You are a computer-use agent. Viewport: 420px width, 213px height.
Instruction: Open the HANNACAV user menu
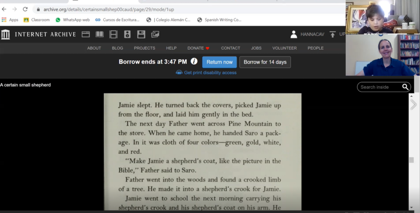coord(307,34)
